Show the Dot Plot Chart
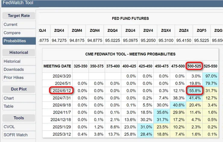 [x=9, y=98]
